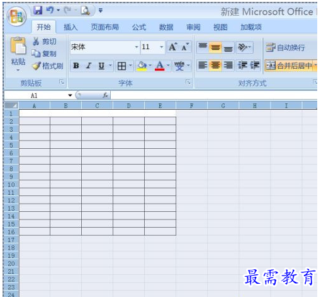Click the Select All corner box
321x297 pixels.
click(x=11, y=105)
